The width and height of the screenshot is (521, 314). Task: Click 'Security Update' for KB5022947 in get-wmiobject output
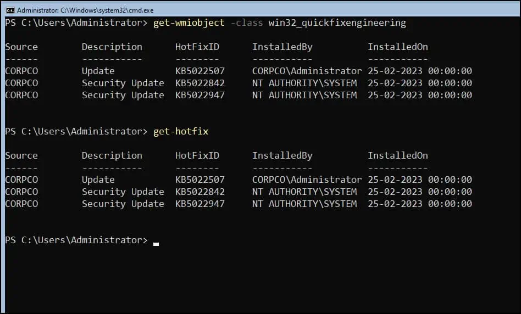123,96
